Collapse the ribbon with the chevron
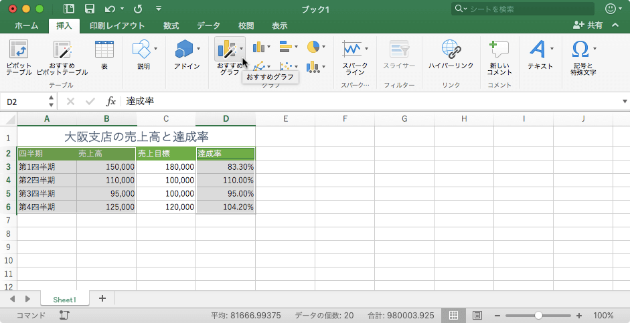 point(615,25)
